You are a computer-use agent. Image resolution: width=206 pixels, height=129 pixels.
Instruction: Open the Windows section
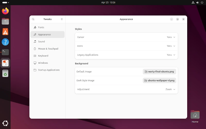pos(47,63)
